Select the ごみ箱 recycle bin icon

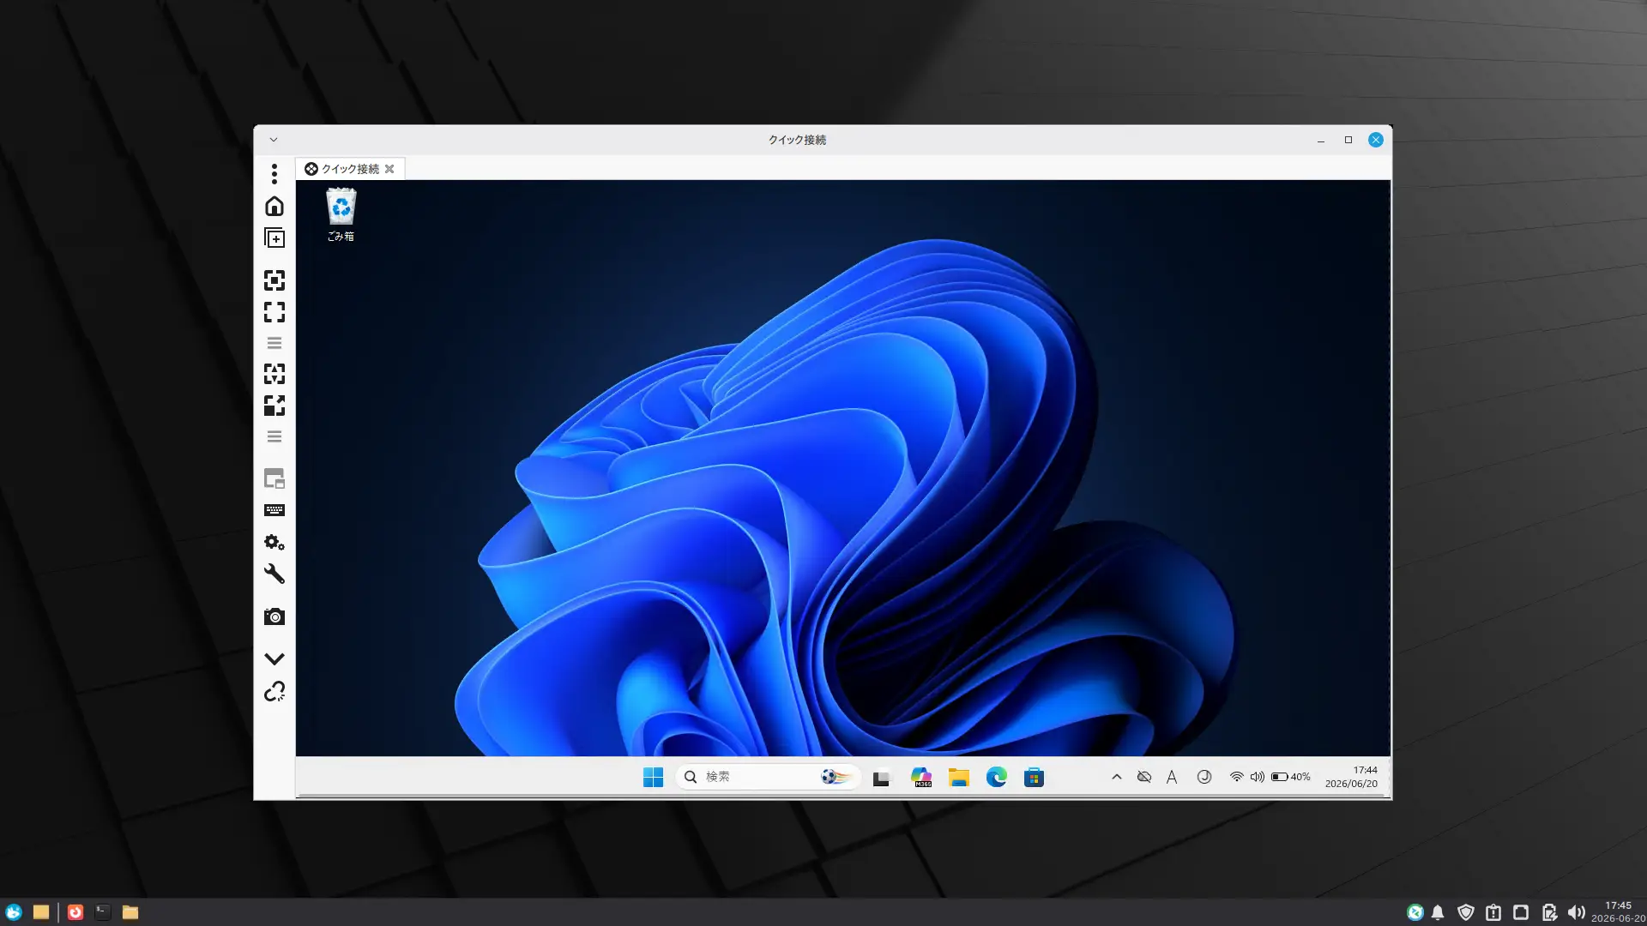click(341, 214)
